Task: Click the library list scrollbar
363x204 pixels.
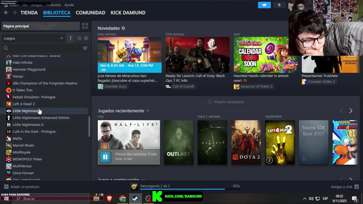Action: 89,126
